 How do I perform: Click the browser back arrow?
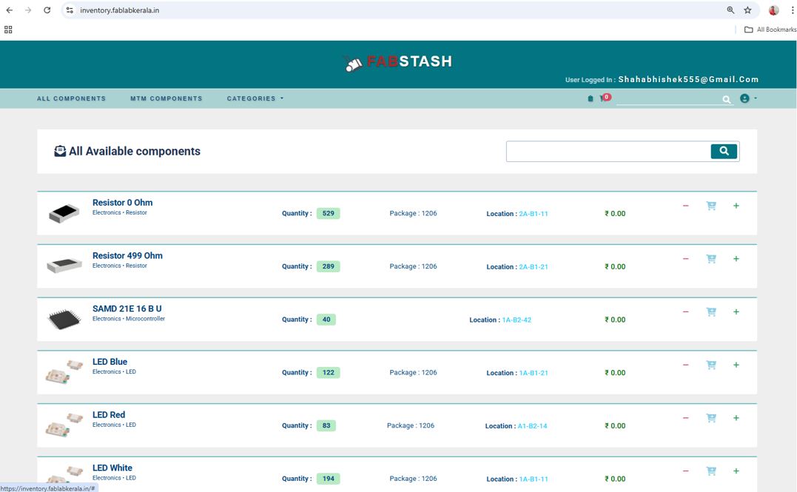9,10
